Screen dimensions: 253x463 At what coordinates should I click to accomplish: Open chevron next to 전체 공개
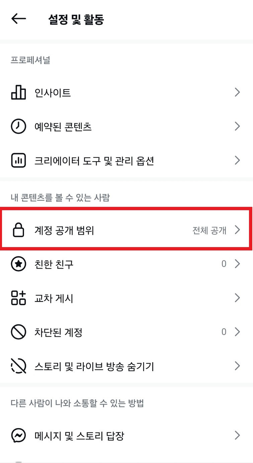click(x=237, y=230)
